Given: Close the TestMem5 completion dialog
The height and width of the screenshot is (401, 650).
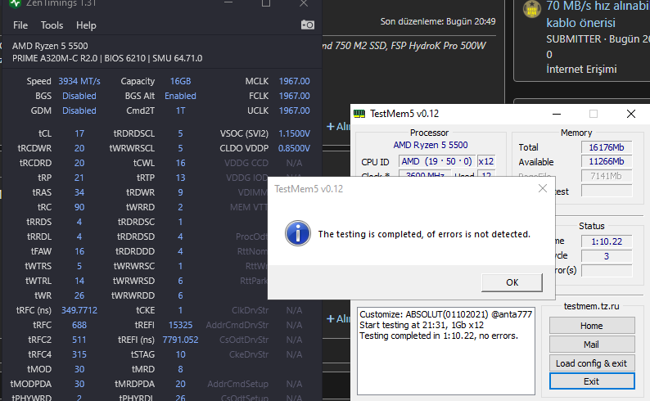Looking at the screenshot, I should click(x=542, y=189).
